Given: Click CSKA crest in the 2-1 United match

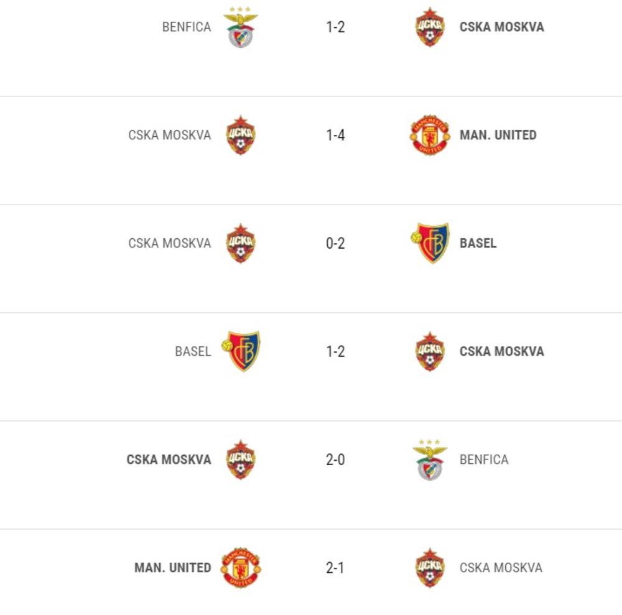Looking at the screenshot, I should pyautogui.click(x=430, y=568).
